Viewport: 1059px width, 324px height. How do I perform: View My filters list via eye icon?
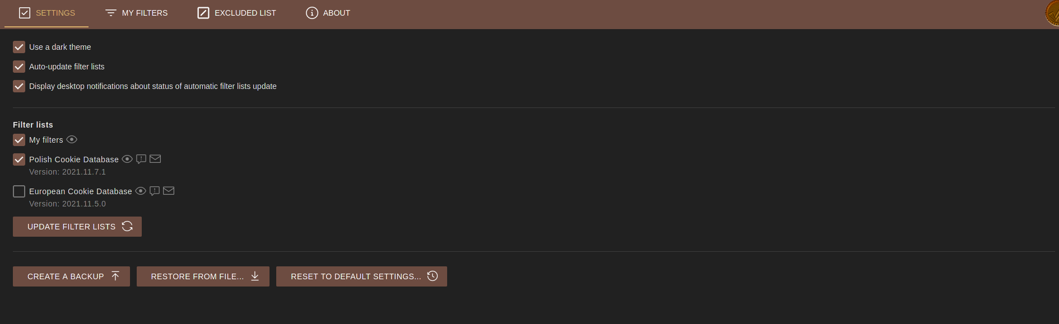pos(72,139)
